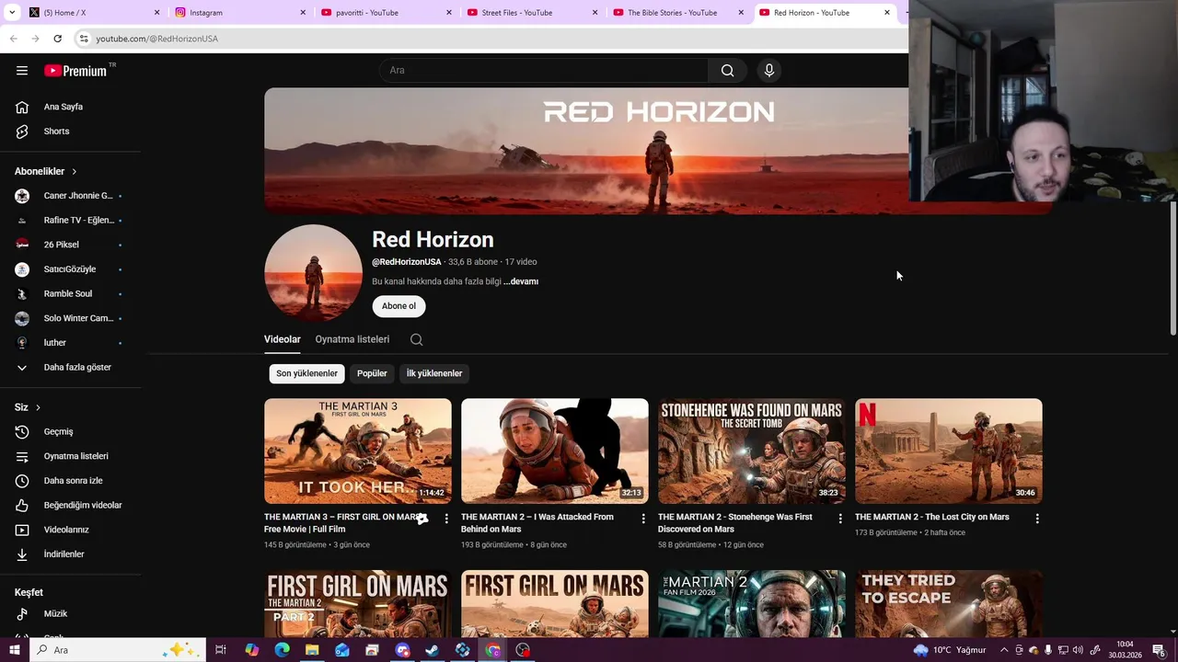The width and height of the screenshot is (1178, 662).
Task: Expand Abonelikler section chevron
Action: (x=75, y=172)
